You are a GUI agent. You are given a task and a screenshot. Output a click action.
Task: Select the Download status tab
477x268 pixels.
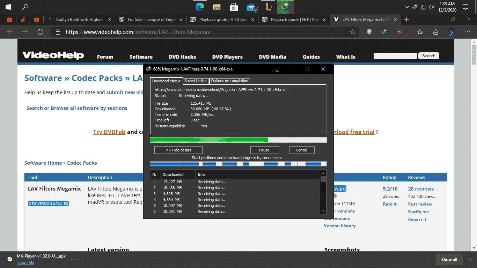click(x=166, y=81)
